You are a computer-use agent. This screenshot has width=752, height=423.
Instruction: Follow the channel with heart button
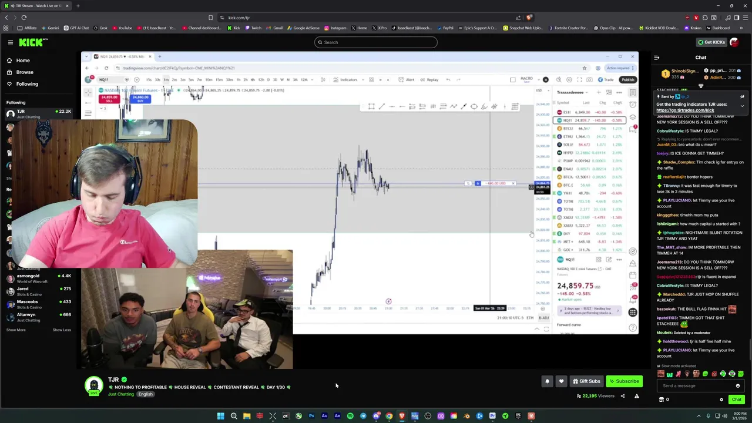561,381
